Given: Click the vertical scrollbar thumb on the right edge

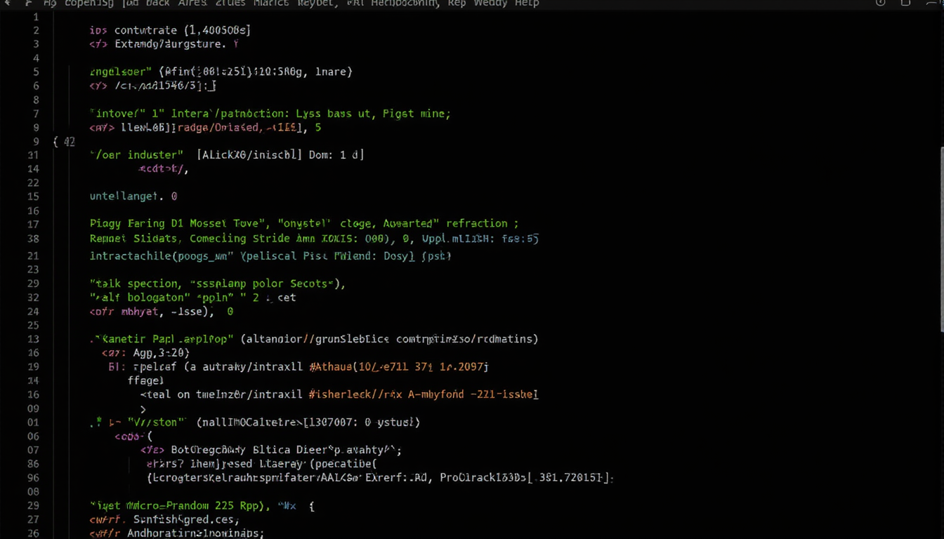Looking at the screenshot, I should point(941,239).
